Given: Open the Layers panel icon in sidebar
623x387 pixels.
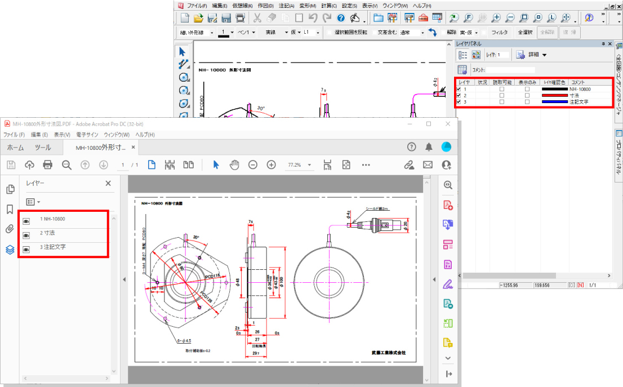Looking at the screenshot, I should coord(10,249).
